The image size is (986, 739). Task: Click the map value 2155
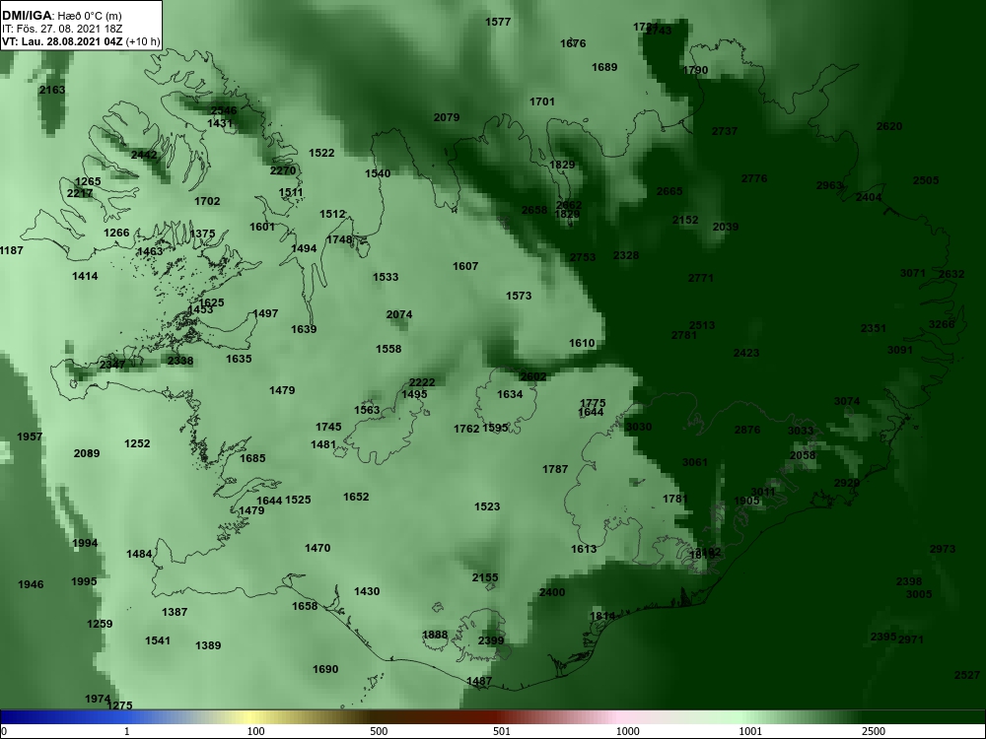point(485,577)
